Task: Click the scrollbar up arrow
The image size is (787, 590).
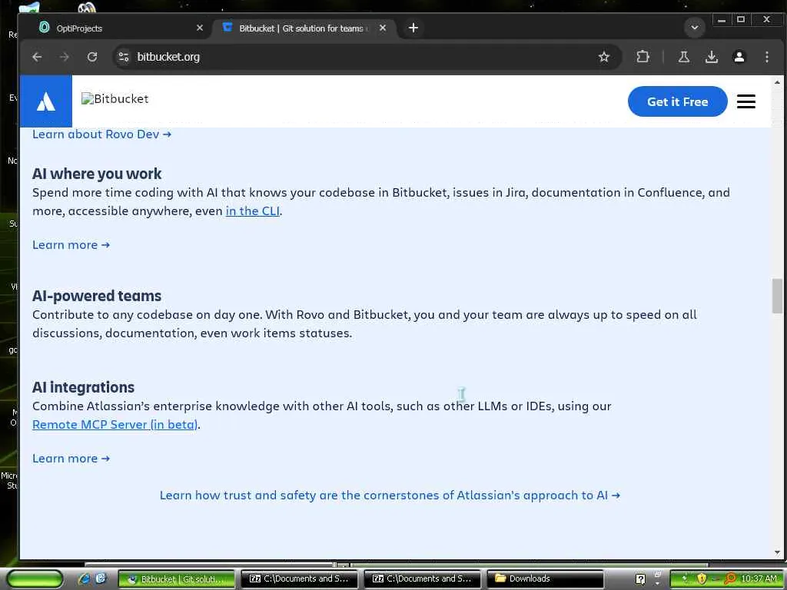Action: (x=777, y=81)
